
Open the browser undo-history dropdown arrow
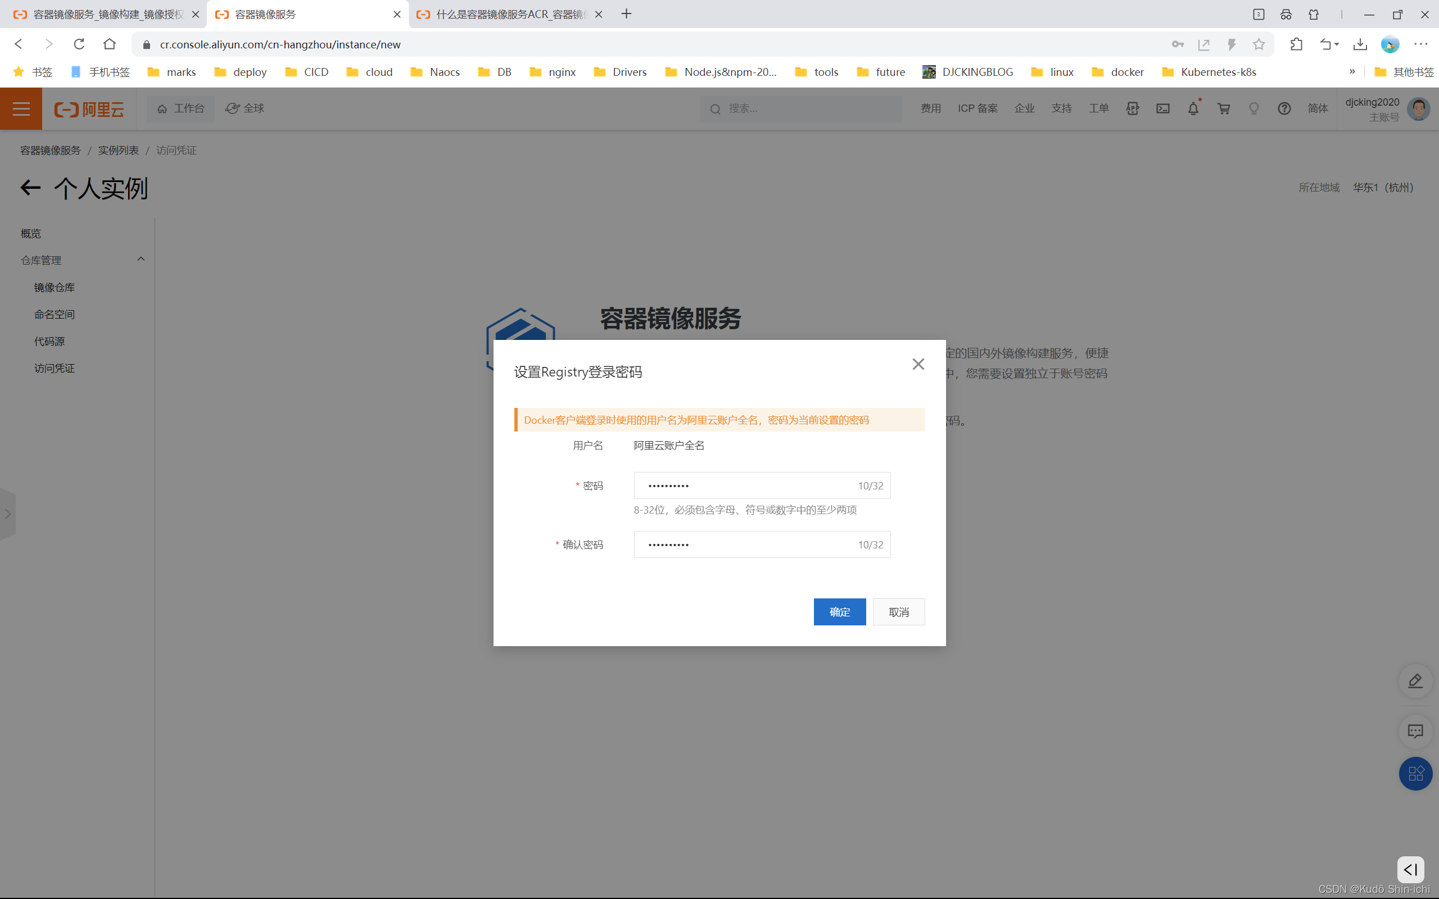(x=1337, y=44)
